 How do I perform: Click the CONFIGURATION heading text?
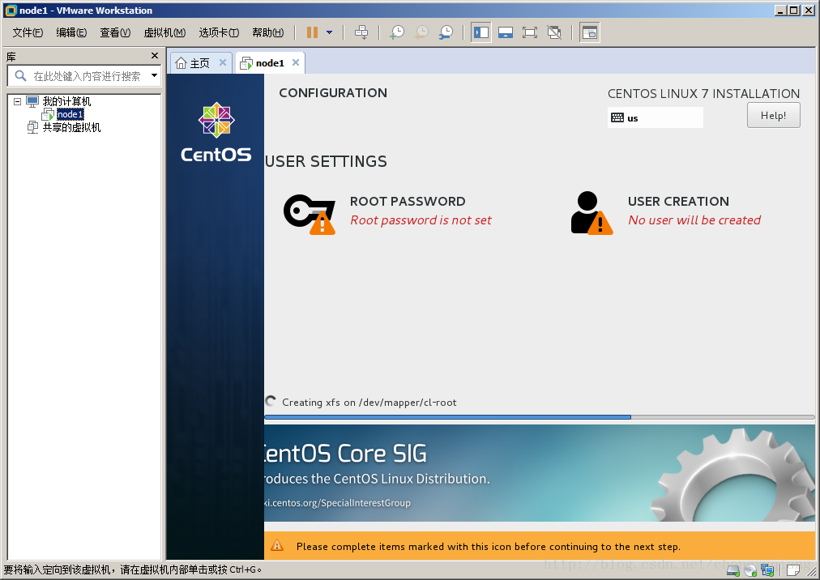click(x=333, y=92)
